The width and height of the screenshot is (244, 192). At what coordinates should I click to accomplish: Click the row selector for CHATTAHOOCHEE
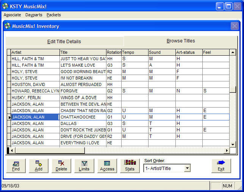click(x=9, y=117)
